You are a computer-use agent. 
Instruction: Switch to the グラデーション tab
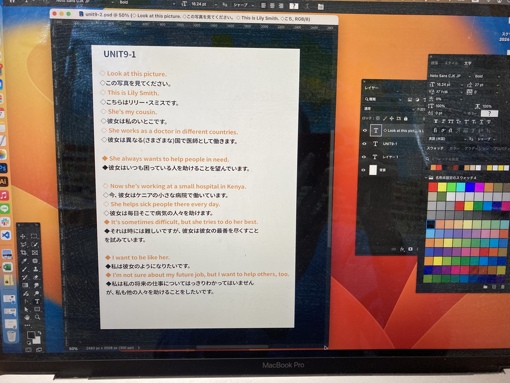(476, 149)
